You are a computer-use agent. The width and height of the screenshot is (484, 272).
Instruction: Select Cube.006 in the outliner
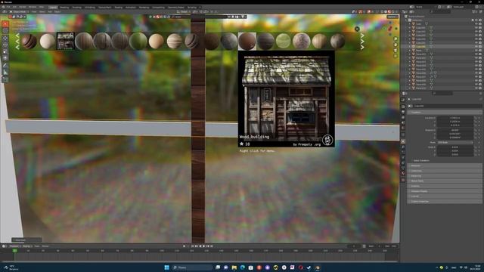click(420, 46)
